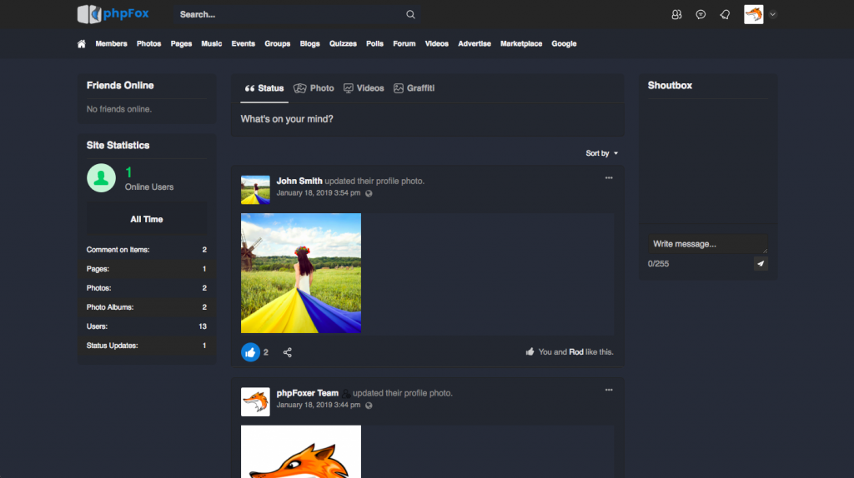854x478 pixels.
Task: Click the Comment on Items row
Action: [147, 250]
